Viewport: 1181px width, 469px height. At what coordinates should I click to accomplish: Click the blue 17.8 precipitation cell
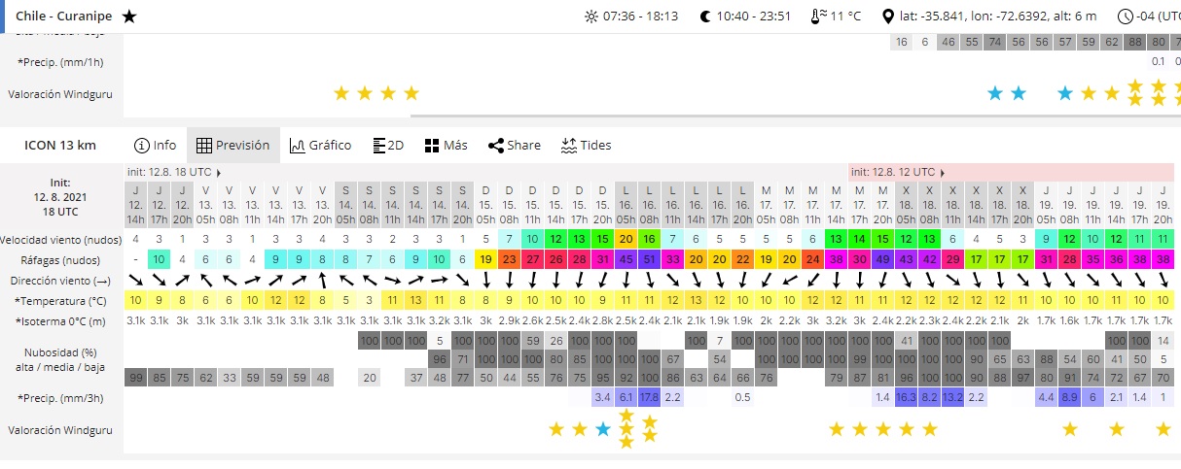tap(650, 397)
